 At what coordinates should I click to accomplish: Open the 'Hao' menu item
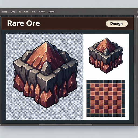coord(26,12)
